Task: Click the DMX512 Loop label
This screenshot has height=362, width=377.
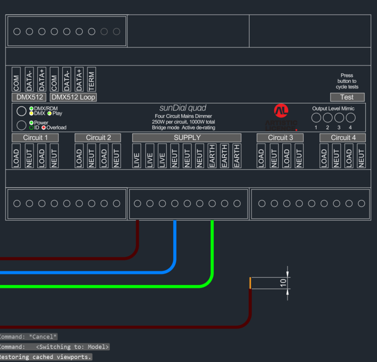Action: point(74,97)
